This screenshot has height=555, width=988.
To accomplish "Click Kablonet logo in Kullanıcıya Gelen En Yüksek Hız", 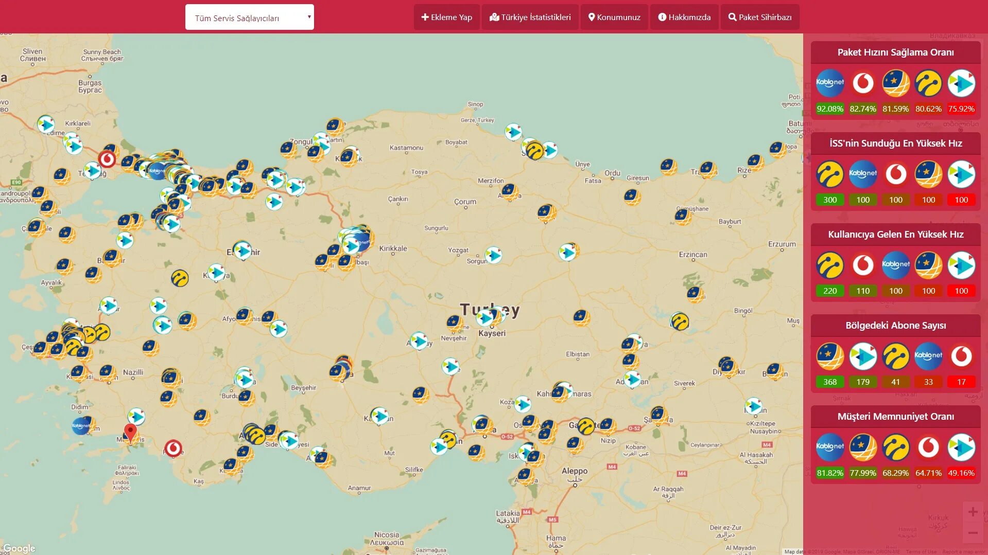I will (x=896, y=265).
